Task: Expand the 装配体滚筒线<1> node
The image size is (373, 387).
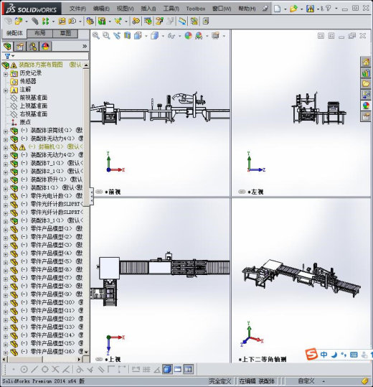Action: (6, 131)
